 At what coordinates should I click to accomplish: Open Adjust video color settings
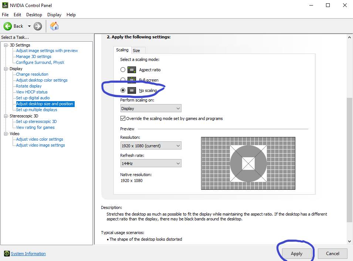coord(40,139)
